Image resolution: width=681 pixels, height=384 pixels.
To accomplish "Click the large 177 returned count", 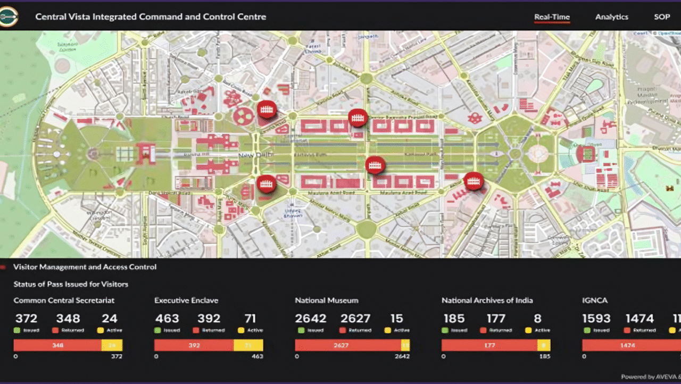I will (496, 319).
